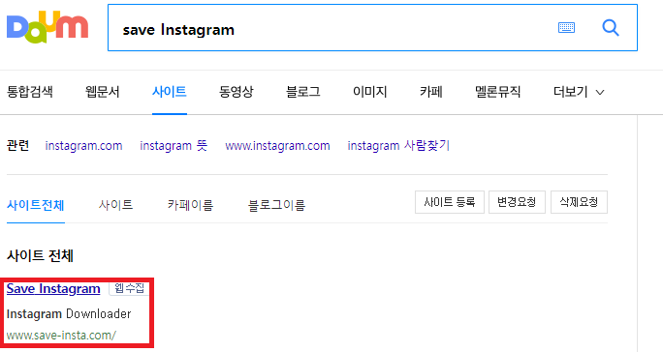Open the virtual keyboard icon in the search box
The width and height of the screenshot is (663, 352).
click(566, 28)
